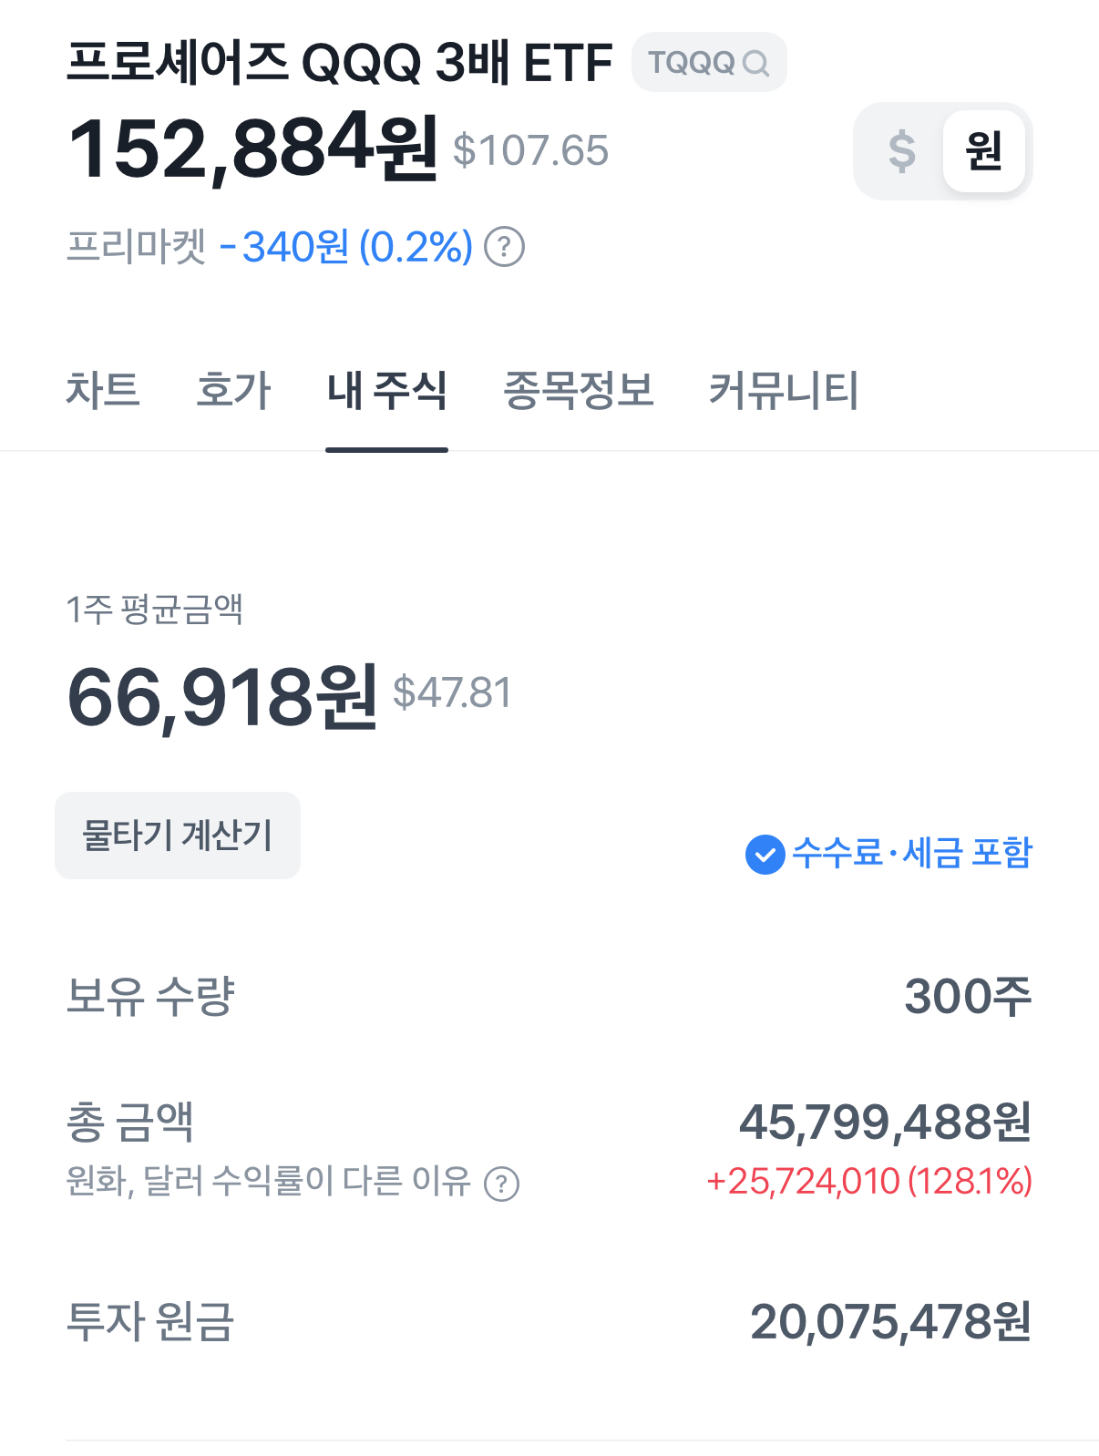Open the 차트 tab

click(103, 390)
